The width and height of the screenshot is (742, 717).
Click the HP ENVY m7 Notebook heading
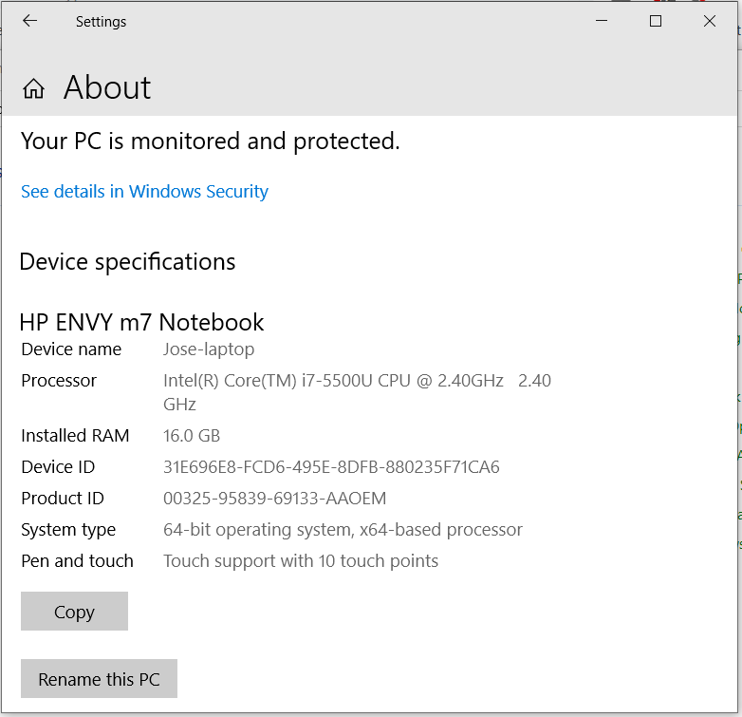[x=141, y=322]
